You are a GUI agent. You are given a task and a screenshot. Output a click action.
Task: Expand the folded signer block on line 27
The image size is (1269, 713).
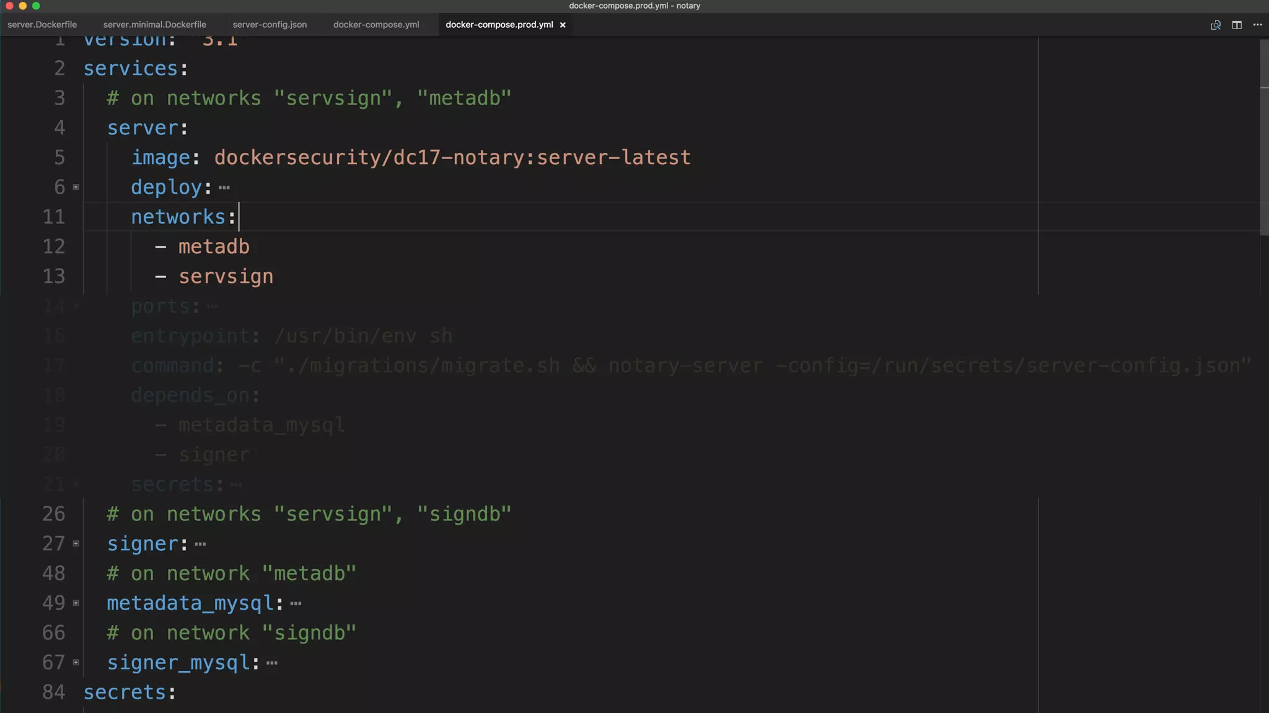(76, 543)
